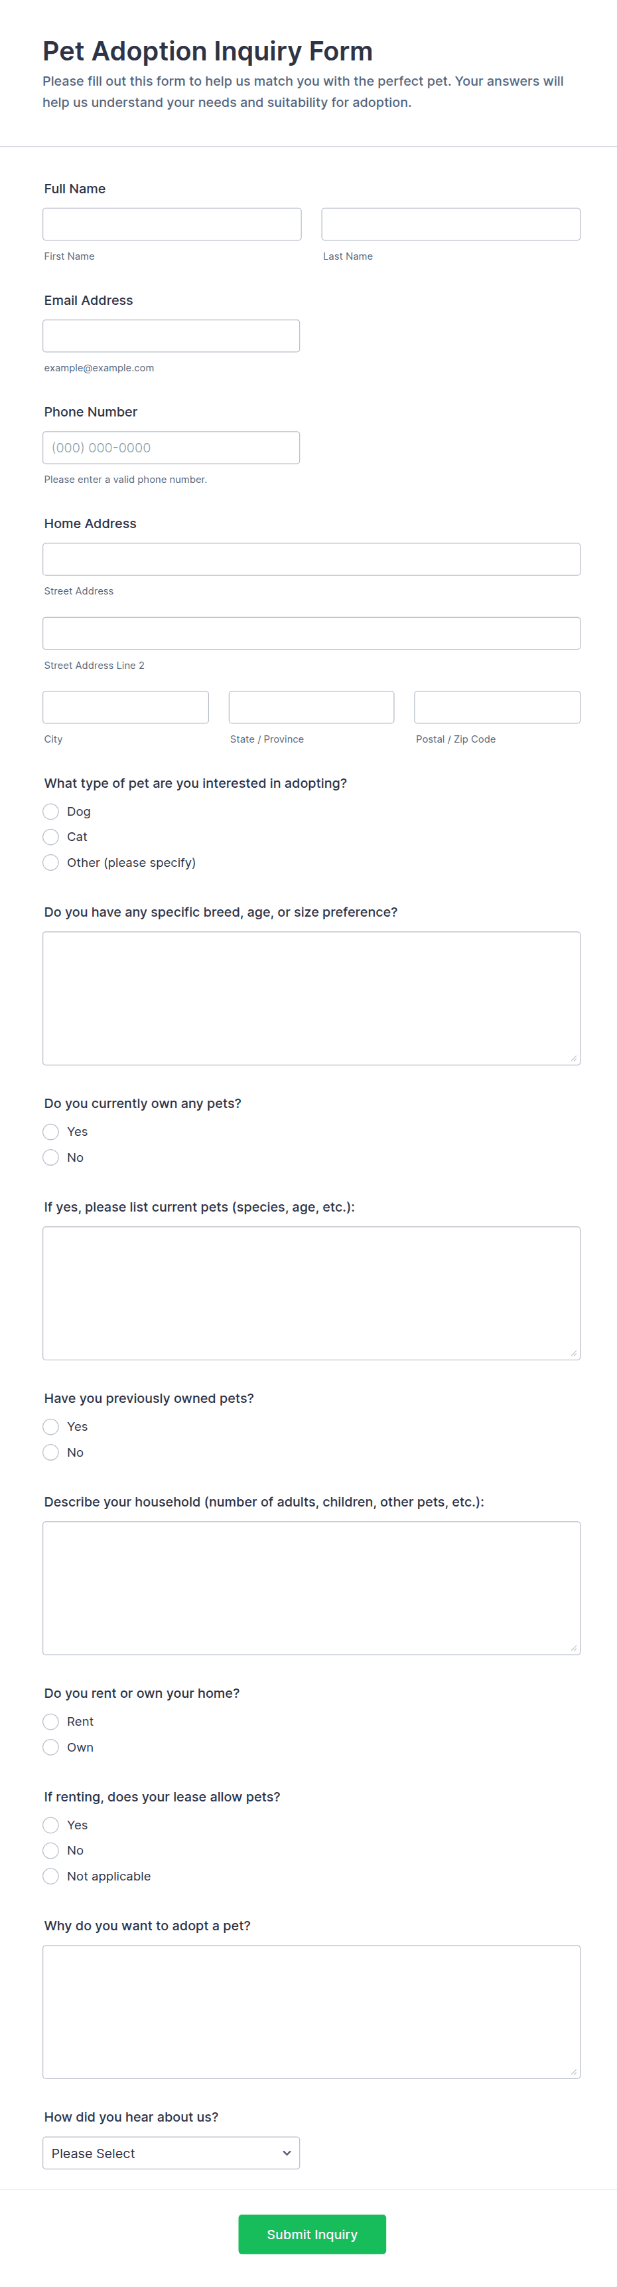Viewport: 617px width, 2287px height.
Task: Select Not applicable for lease question
Action: 52,1876
